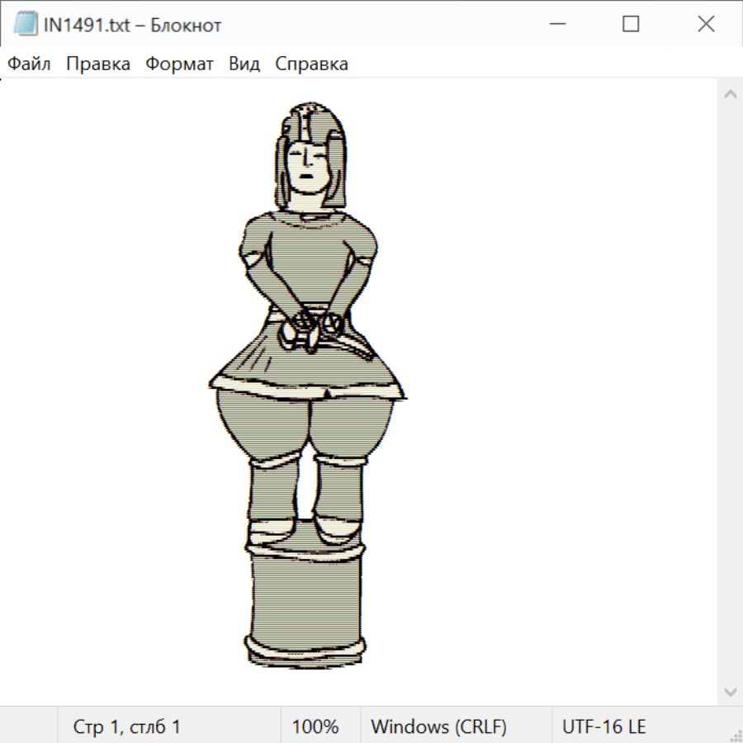743x743 pixels.
Task: Click the Notepad icon in the title bar
Action: tap(24, 25)
